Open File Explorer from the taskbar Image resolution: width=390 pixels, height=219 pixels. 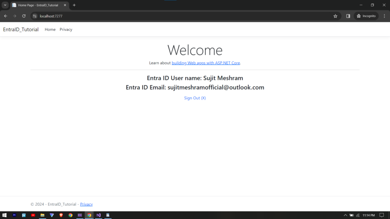coord(42,215)
